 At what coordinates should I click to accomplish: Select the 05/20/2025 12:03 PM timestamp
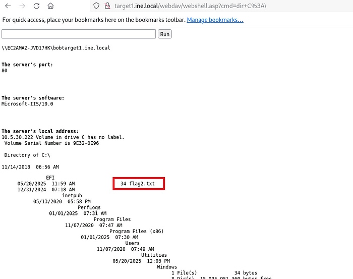point(141,261)
